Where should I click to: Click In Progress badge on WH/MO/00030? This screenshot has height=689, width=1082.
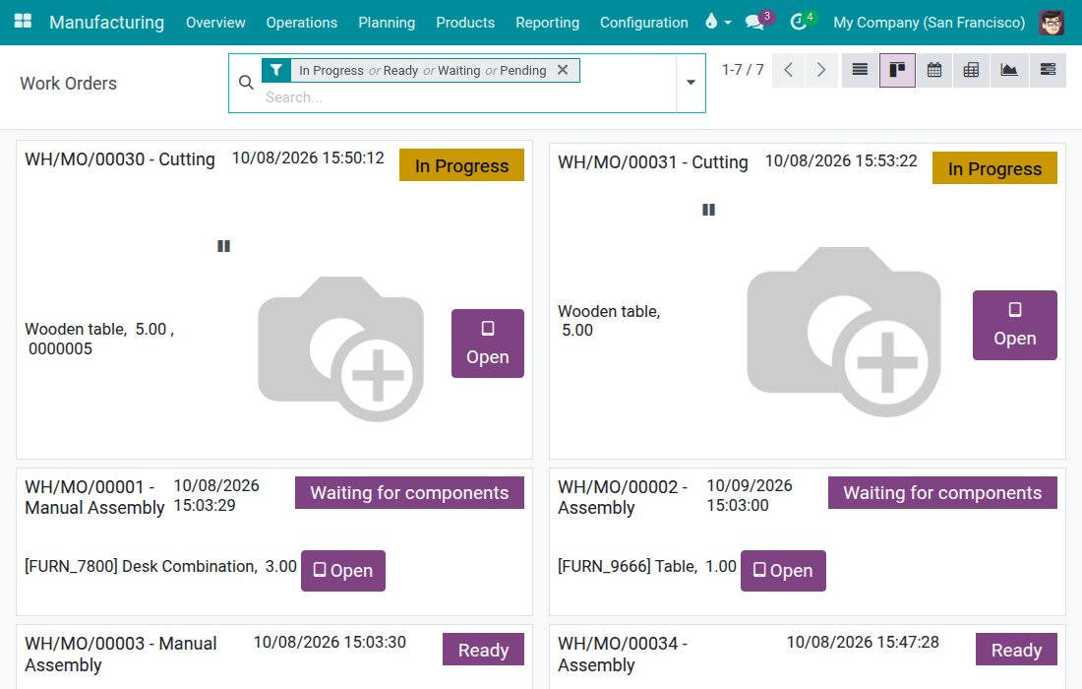pos(461,165)
